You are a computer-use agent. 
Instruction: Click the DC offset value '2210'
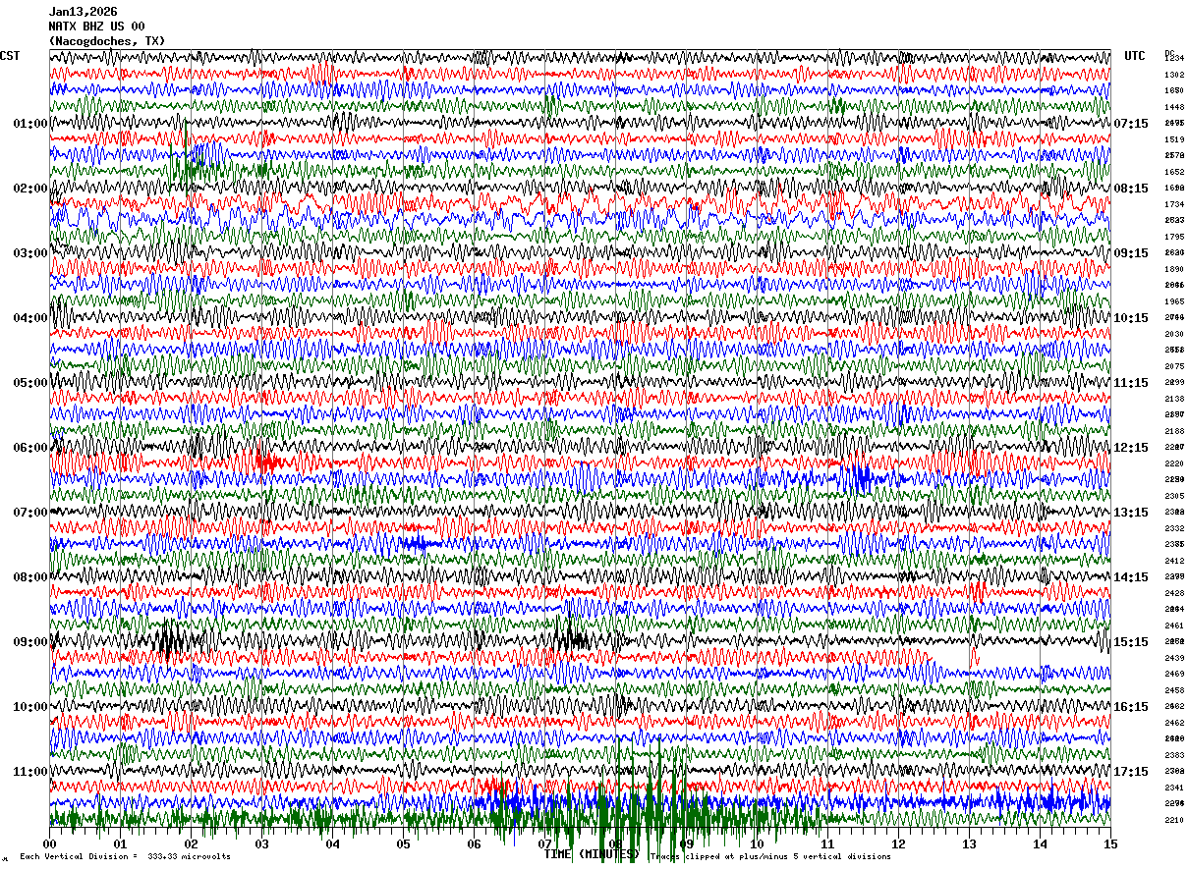[x=1174, y=820]
